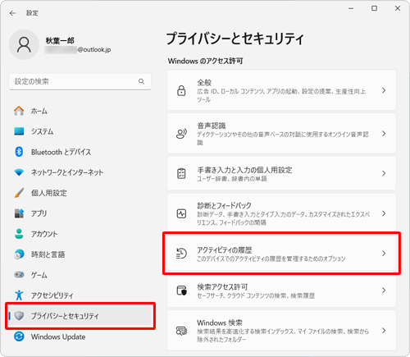Image resolution: width=410 pixels, height=357 pixels.
Task: Open the 全般 privacy settings
Action: 281,90
